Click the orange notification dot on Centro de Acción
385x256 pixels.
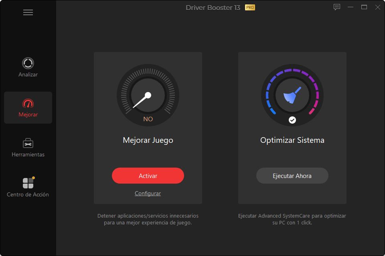pyautogui.click(x=33, y=178)
